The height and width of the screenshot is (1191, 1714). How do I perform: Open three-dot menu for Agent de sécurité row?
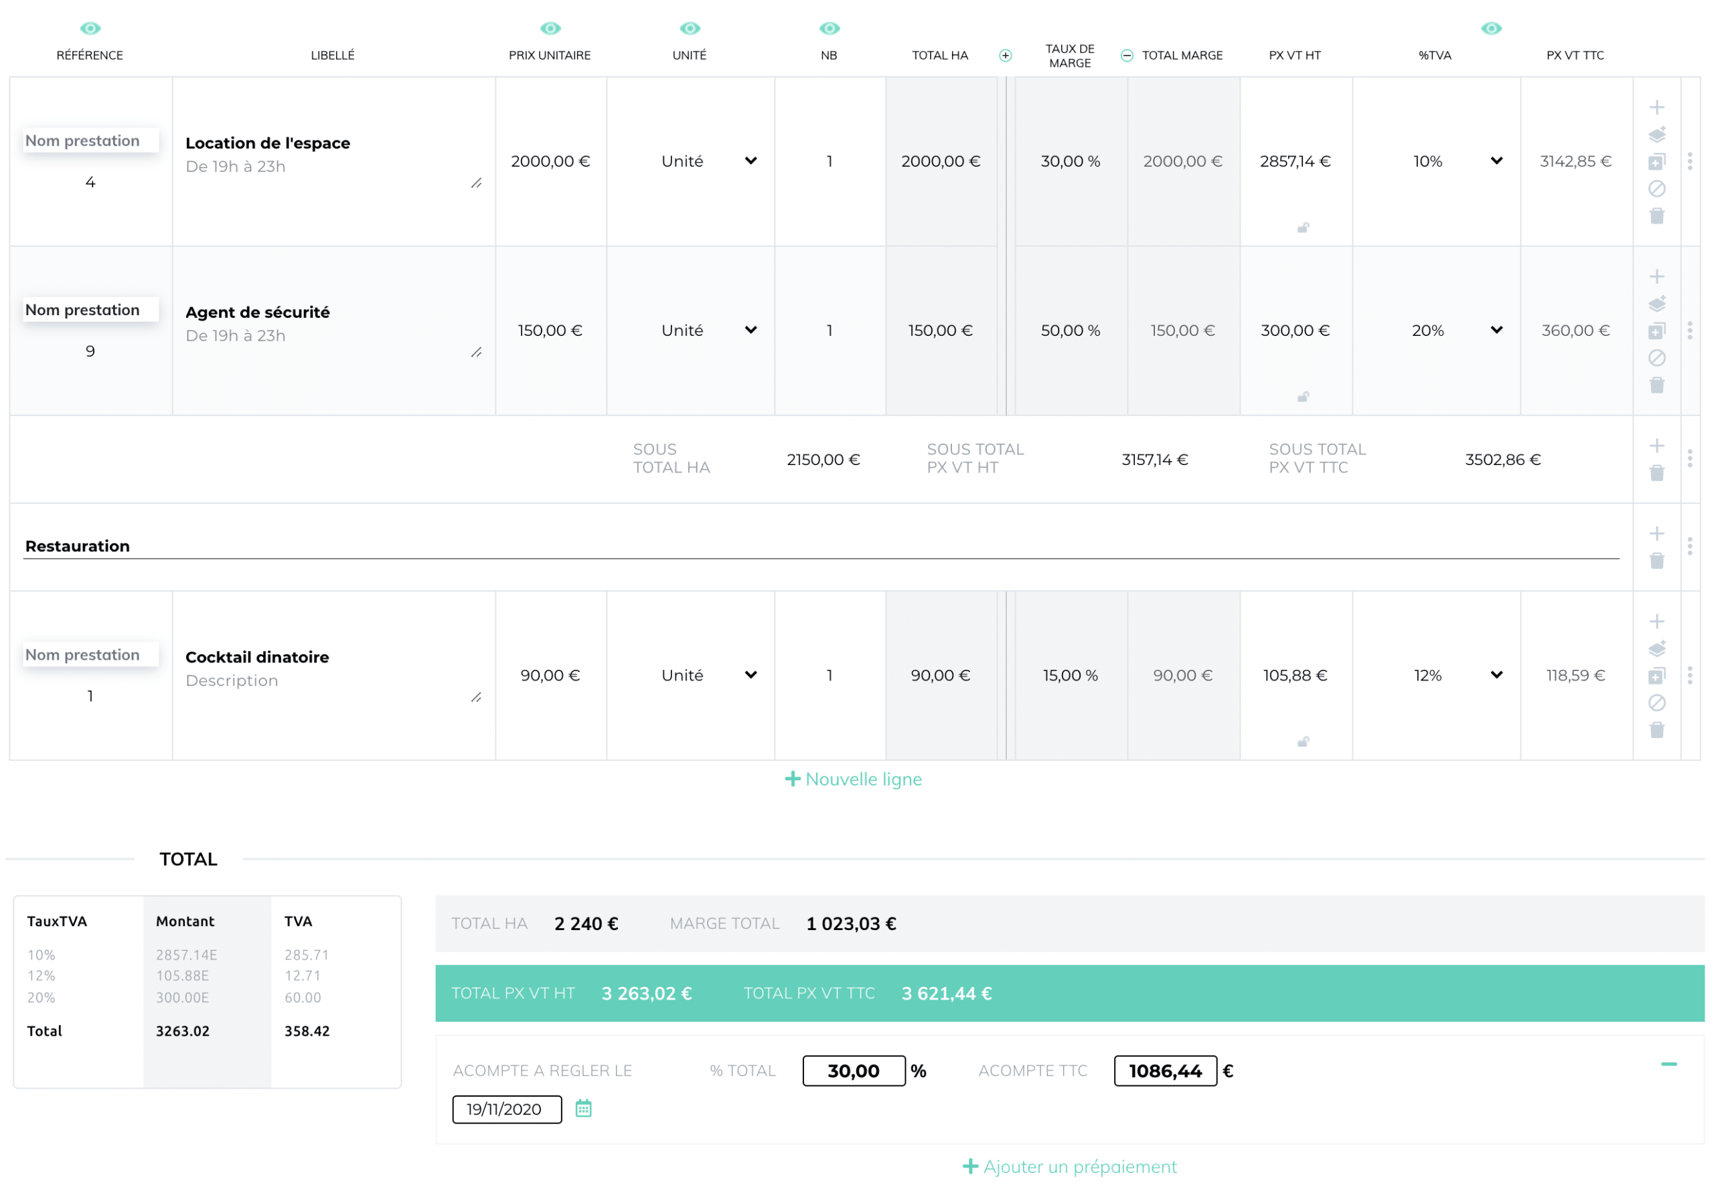(x=1689, y=331)
